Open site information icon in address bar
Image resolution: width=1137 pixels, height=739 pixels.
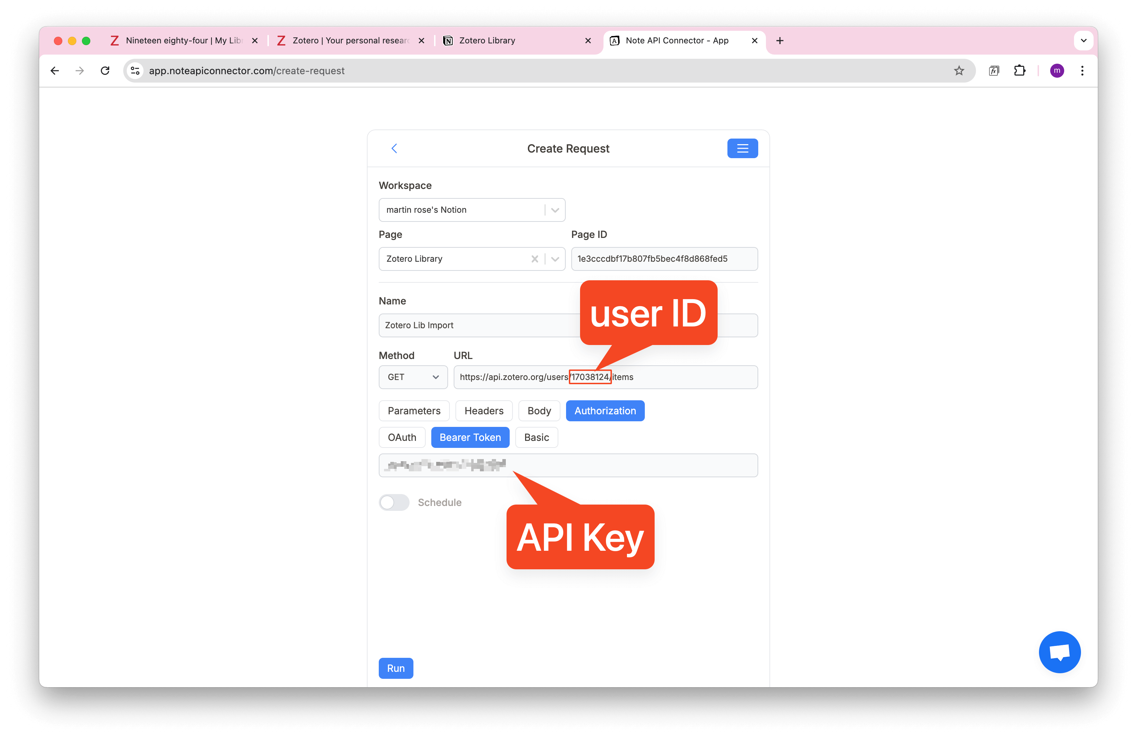pyautogui.click(x=135, y=71)
